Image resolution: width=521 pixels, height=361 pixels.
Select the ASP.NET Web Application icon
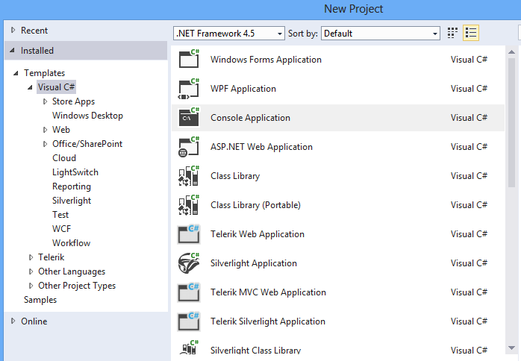pos(189,146)
